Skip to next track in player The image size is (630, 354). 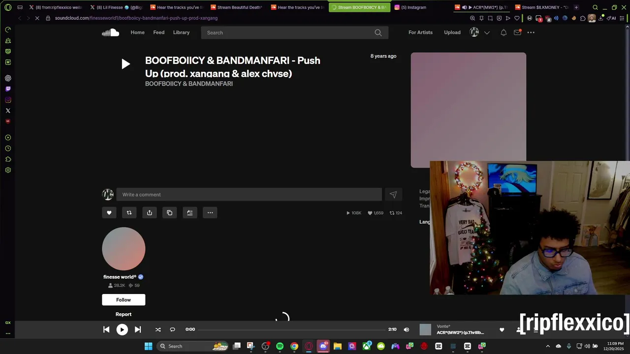click(x=138, y=329)
